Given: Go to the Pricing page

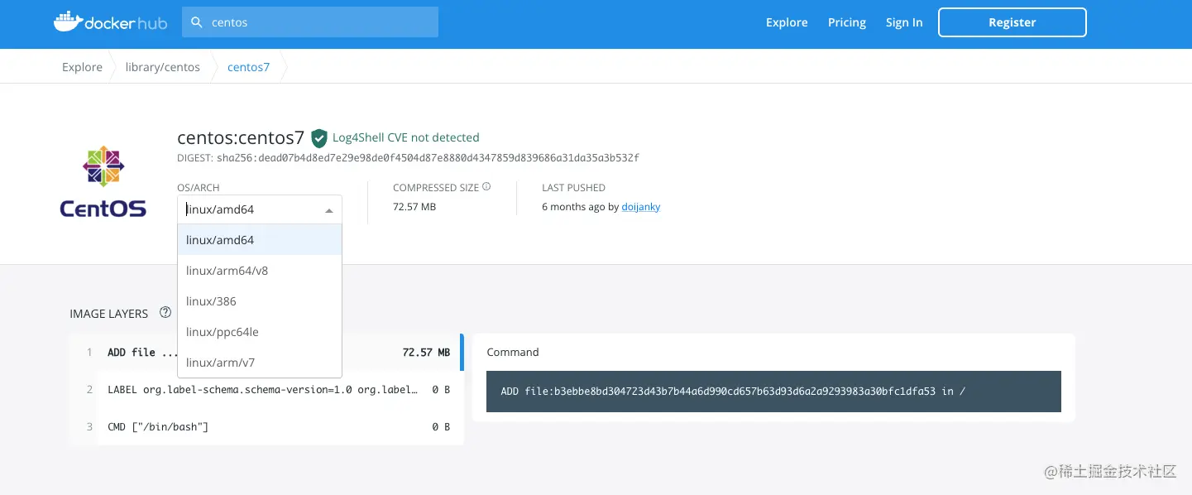Looking at the screenshot, I should 847,22.
